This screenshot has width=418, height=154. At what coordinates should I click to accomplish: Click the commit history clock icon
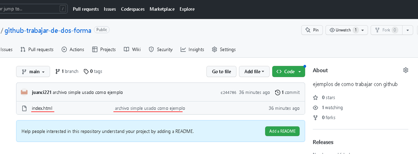(278, 92)
